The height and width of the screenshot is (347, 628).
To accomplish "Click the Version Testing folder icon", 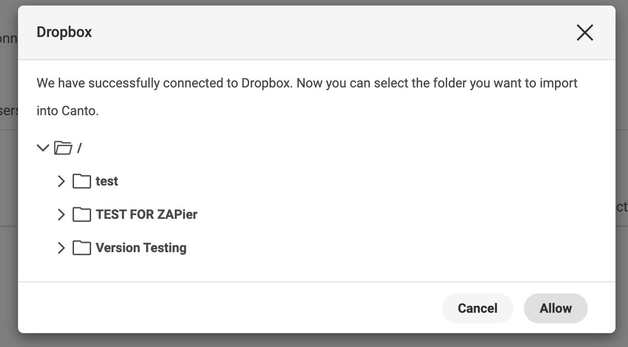I will (x=82, y=248).
